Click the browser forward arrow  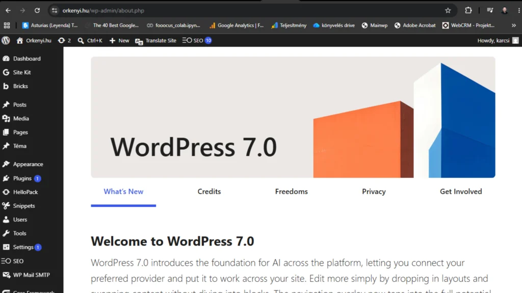[x=22, y=11]
